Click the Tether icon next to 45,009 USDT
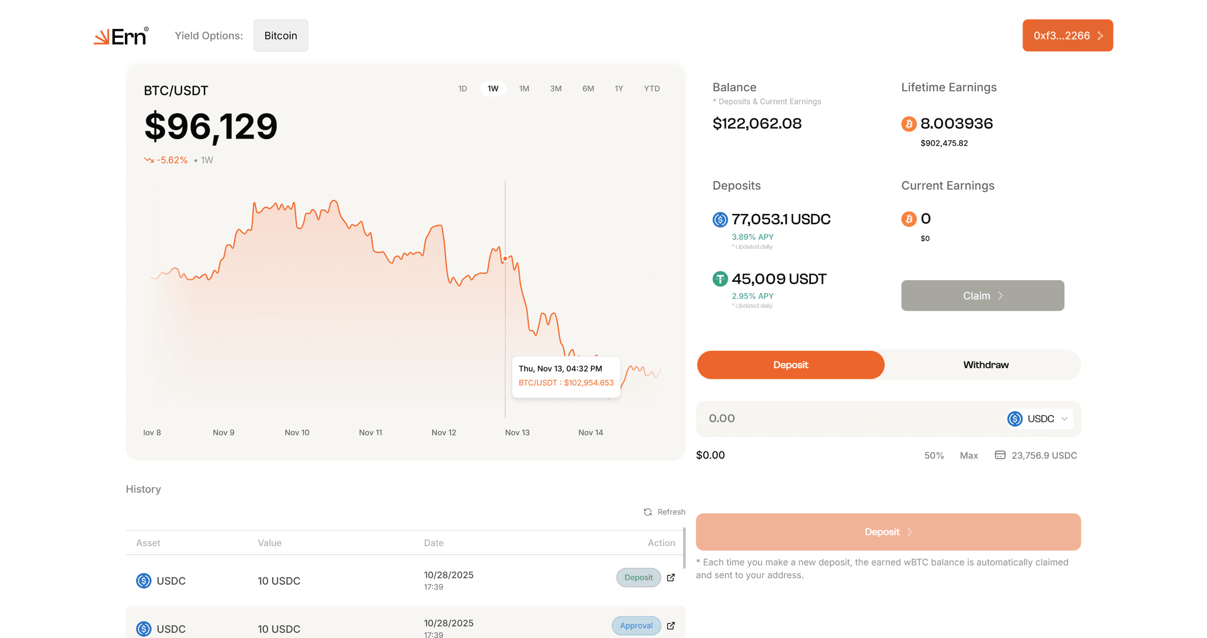The height and width of the screenshot is (638, 1207). [720, 278]
